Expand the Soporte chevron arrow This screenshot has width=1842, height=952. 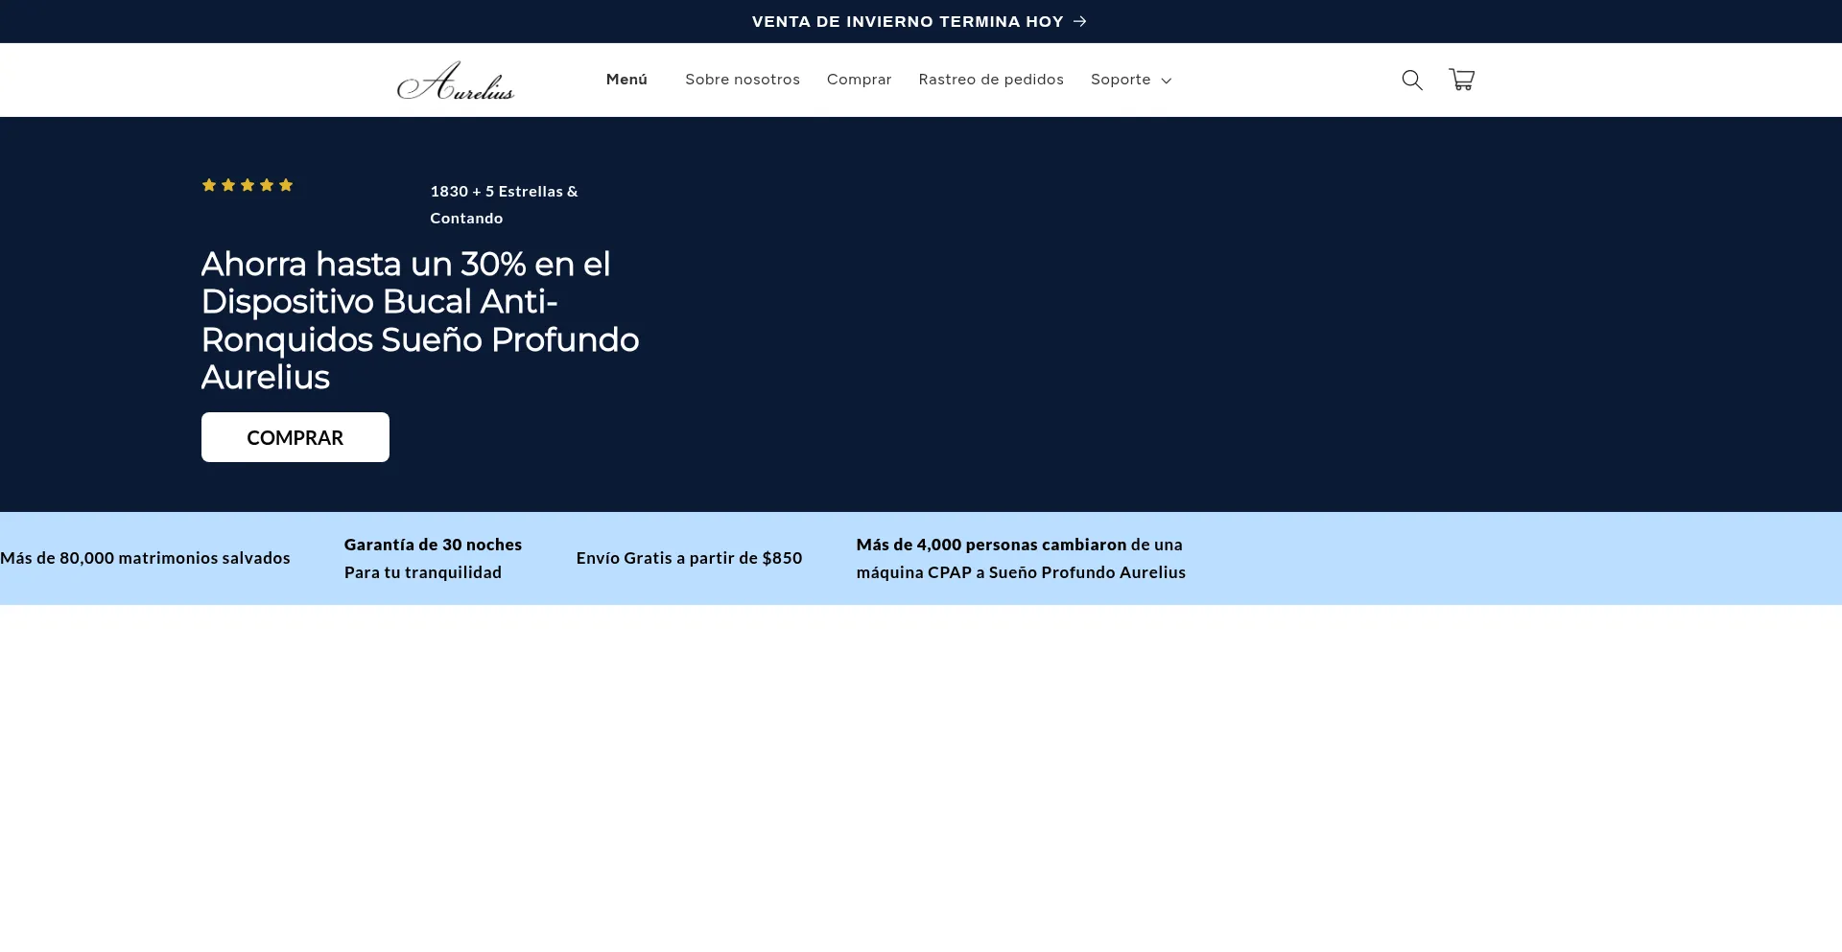coord(1167,81)
